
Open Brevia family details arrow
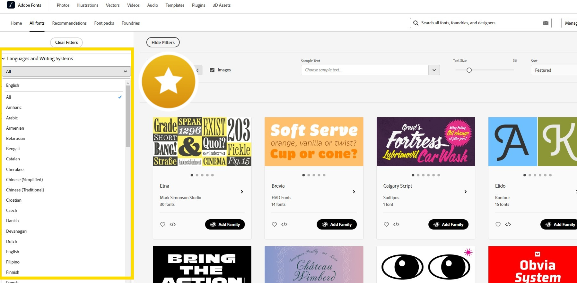354,192
